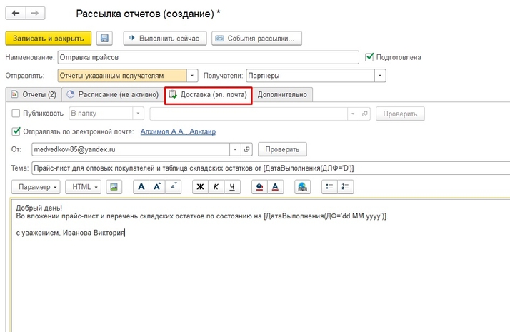This screenshot has height=332, width=510.
Task: Focus the Тема subject field
Action: tap(271, 168)
